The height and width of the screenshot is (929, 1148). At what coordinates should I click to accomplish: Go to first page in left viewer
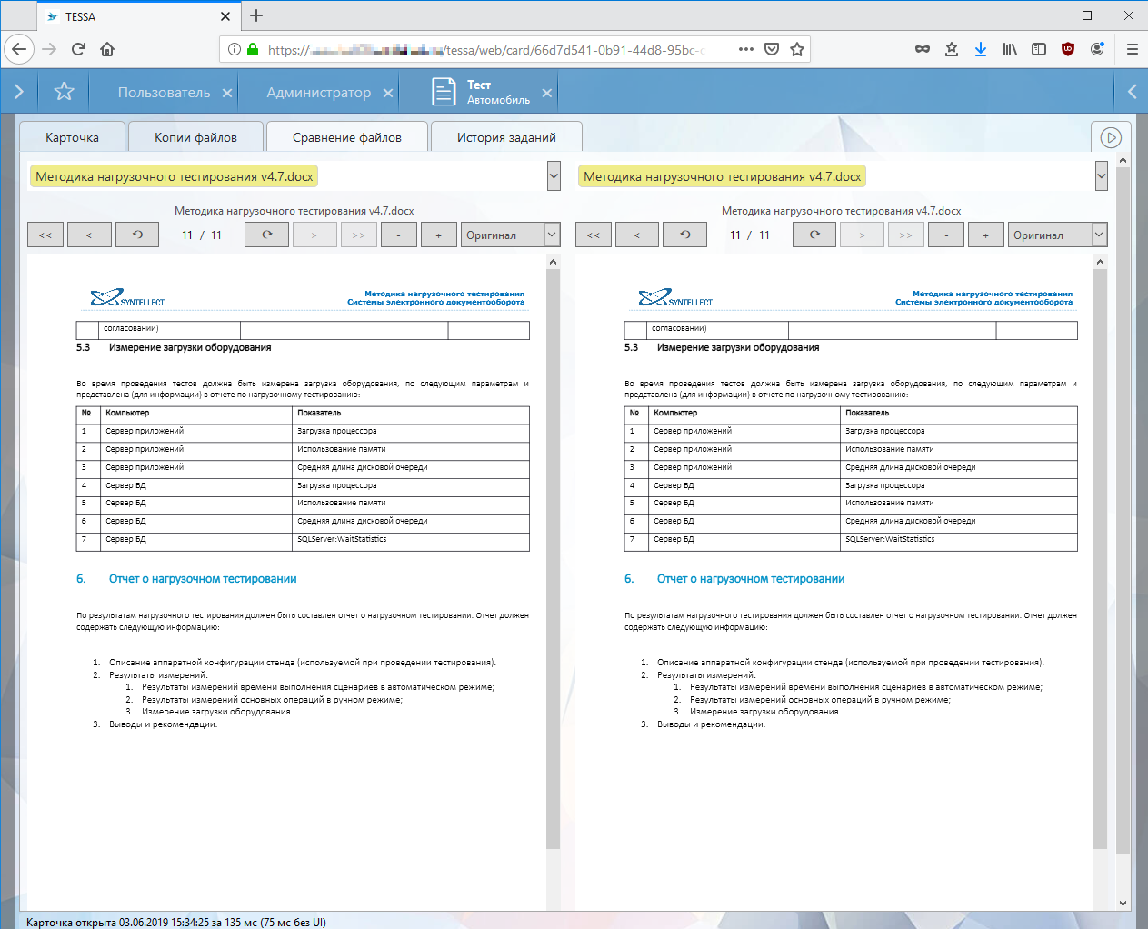point(45,235)
